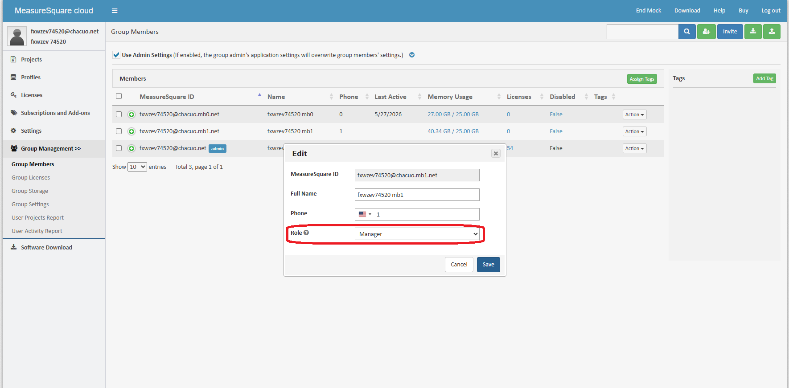The width and height of the screenshot is (789, 388).
Task: Open Group Settings in the sidebar
Action: coord(30,204)
